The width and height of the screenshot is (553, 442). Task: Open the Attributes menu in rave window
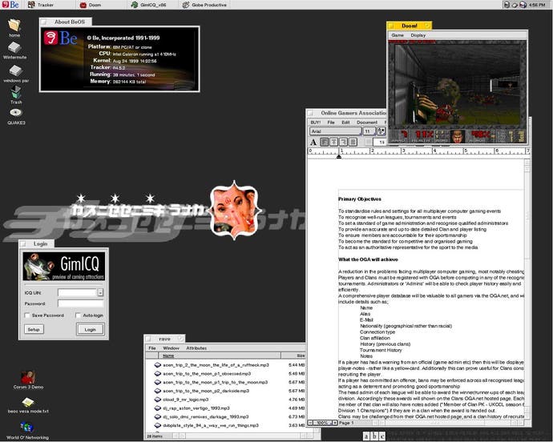(x=196, y=348)
